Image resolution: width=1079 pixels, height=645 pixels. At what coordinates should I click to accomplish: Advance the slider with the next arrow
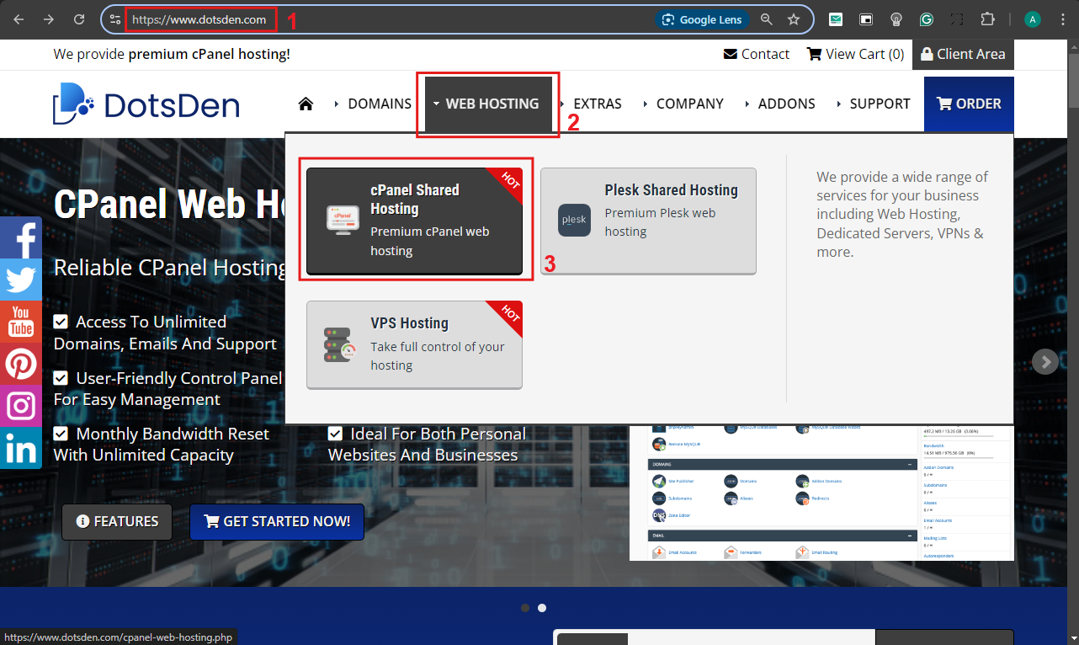coord(1044,362)
